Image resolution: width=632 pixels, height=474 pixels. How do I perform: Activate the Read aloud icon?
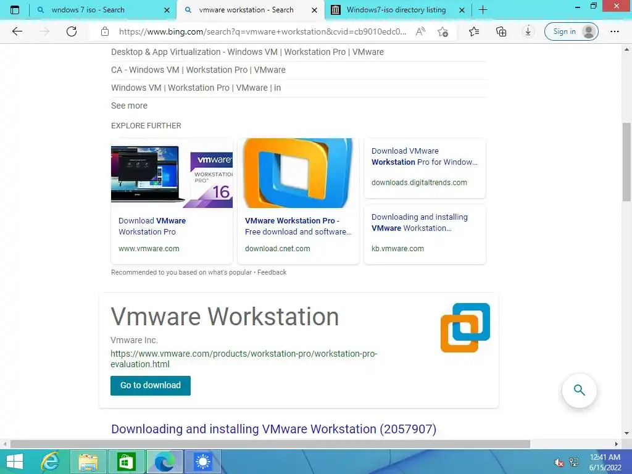coord(420,31)
